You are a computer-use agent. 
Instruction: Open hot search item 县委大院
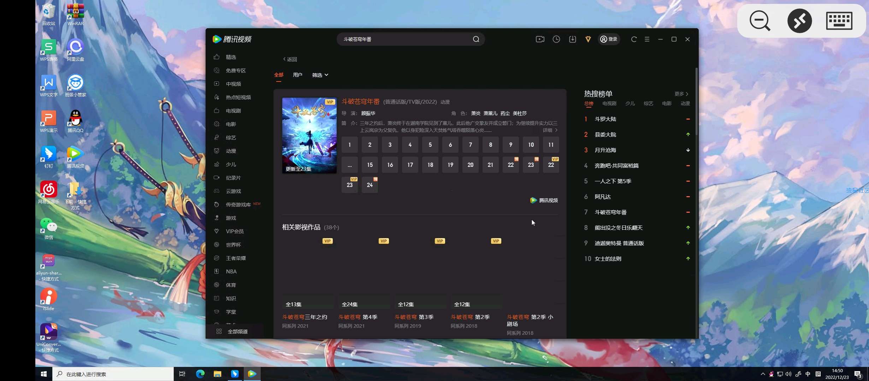click(x=605, y=134)
